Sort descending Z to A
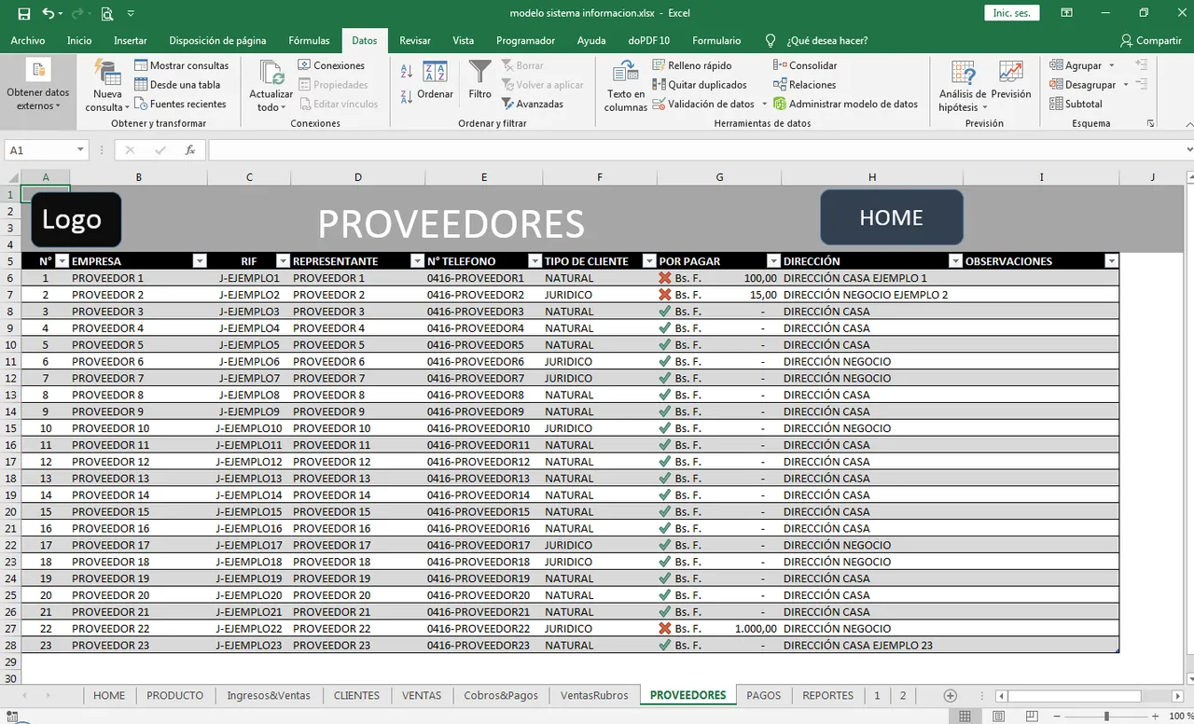 click(x=407, y=96)
